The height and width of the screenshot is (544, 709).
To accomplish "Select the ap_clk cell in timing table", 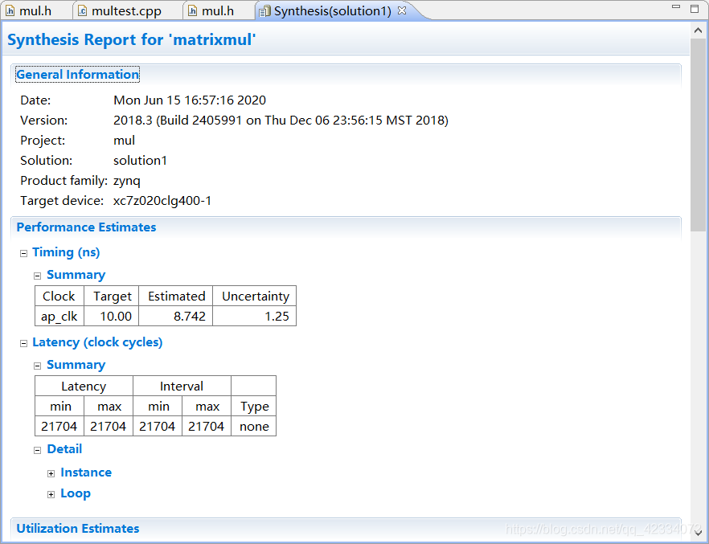I will 59,317.
